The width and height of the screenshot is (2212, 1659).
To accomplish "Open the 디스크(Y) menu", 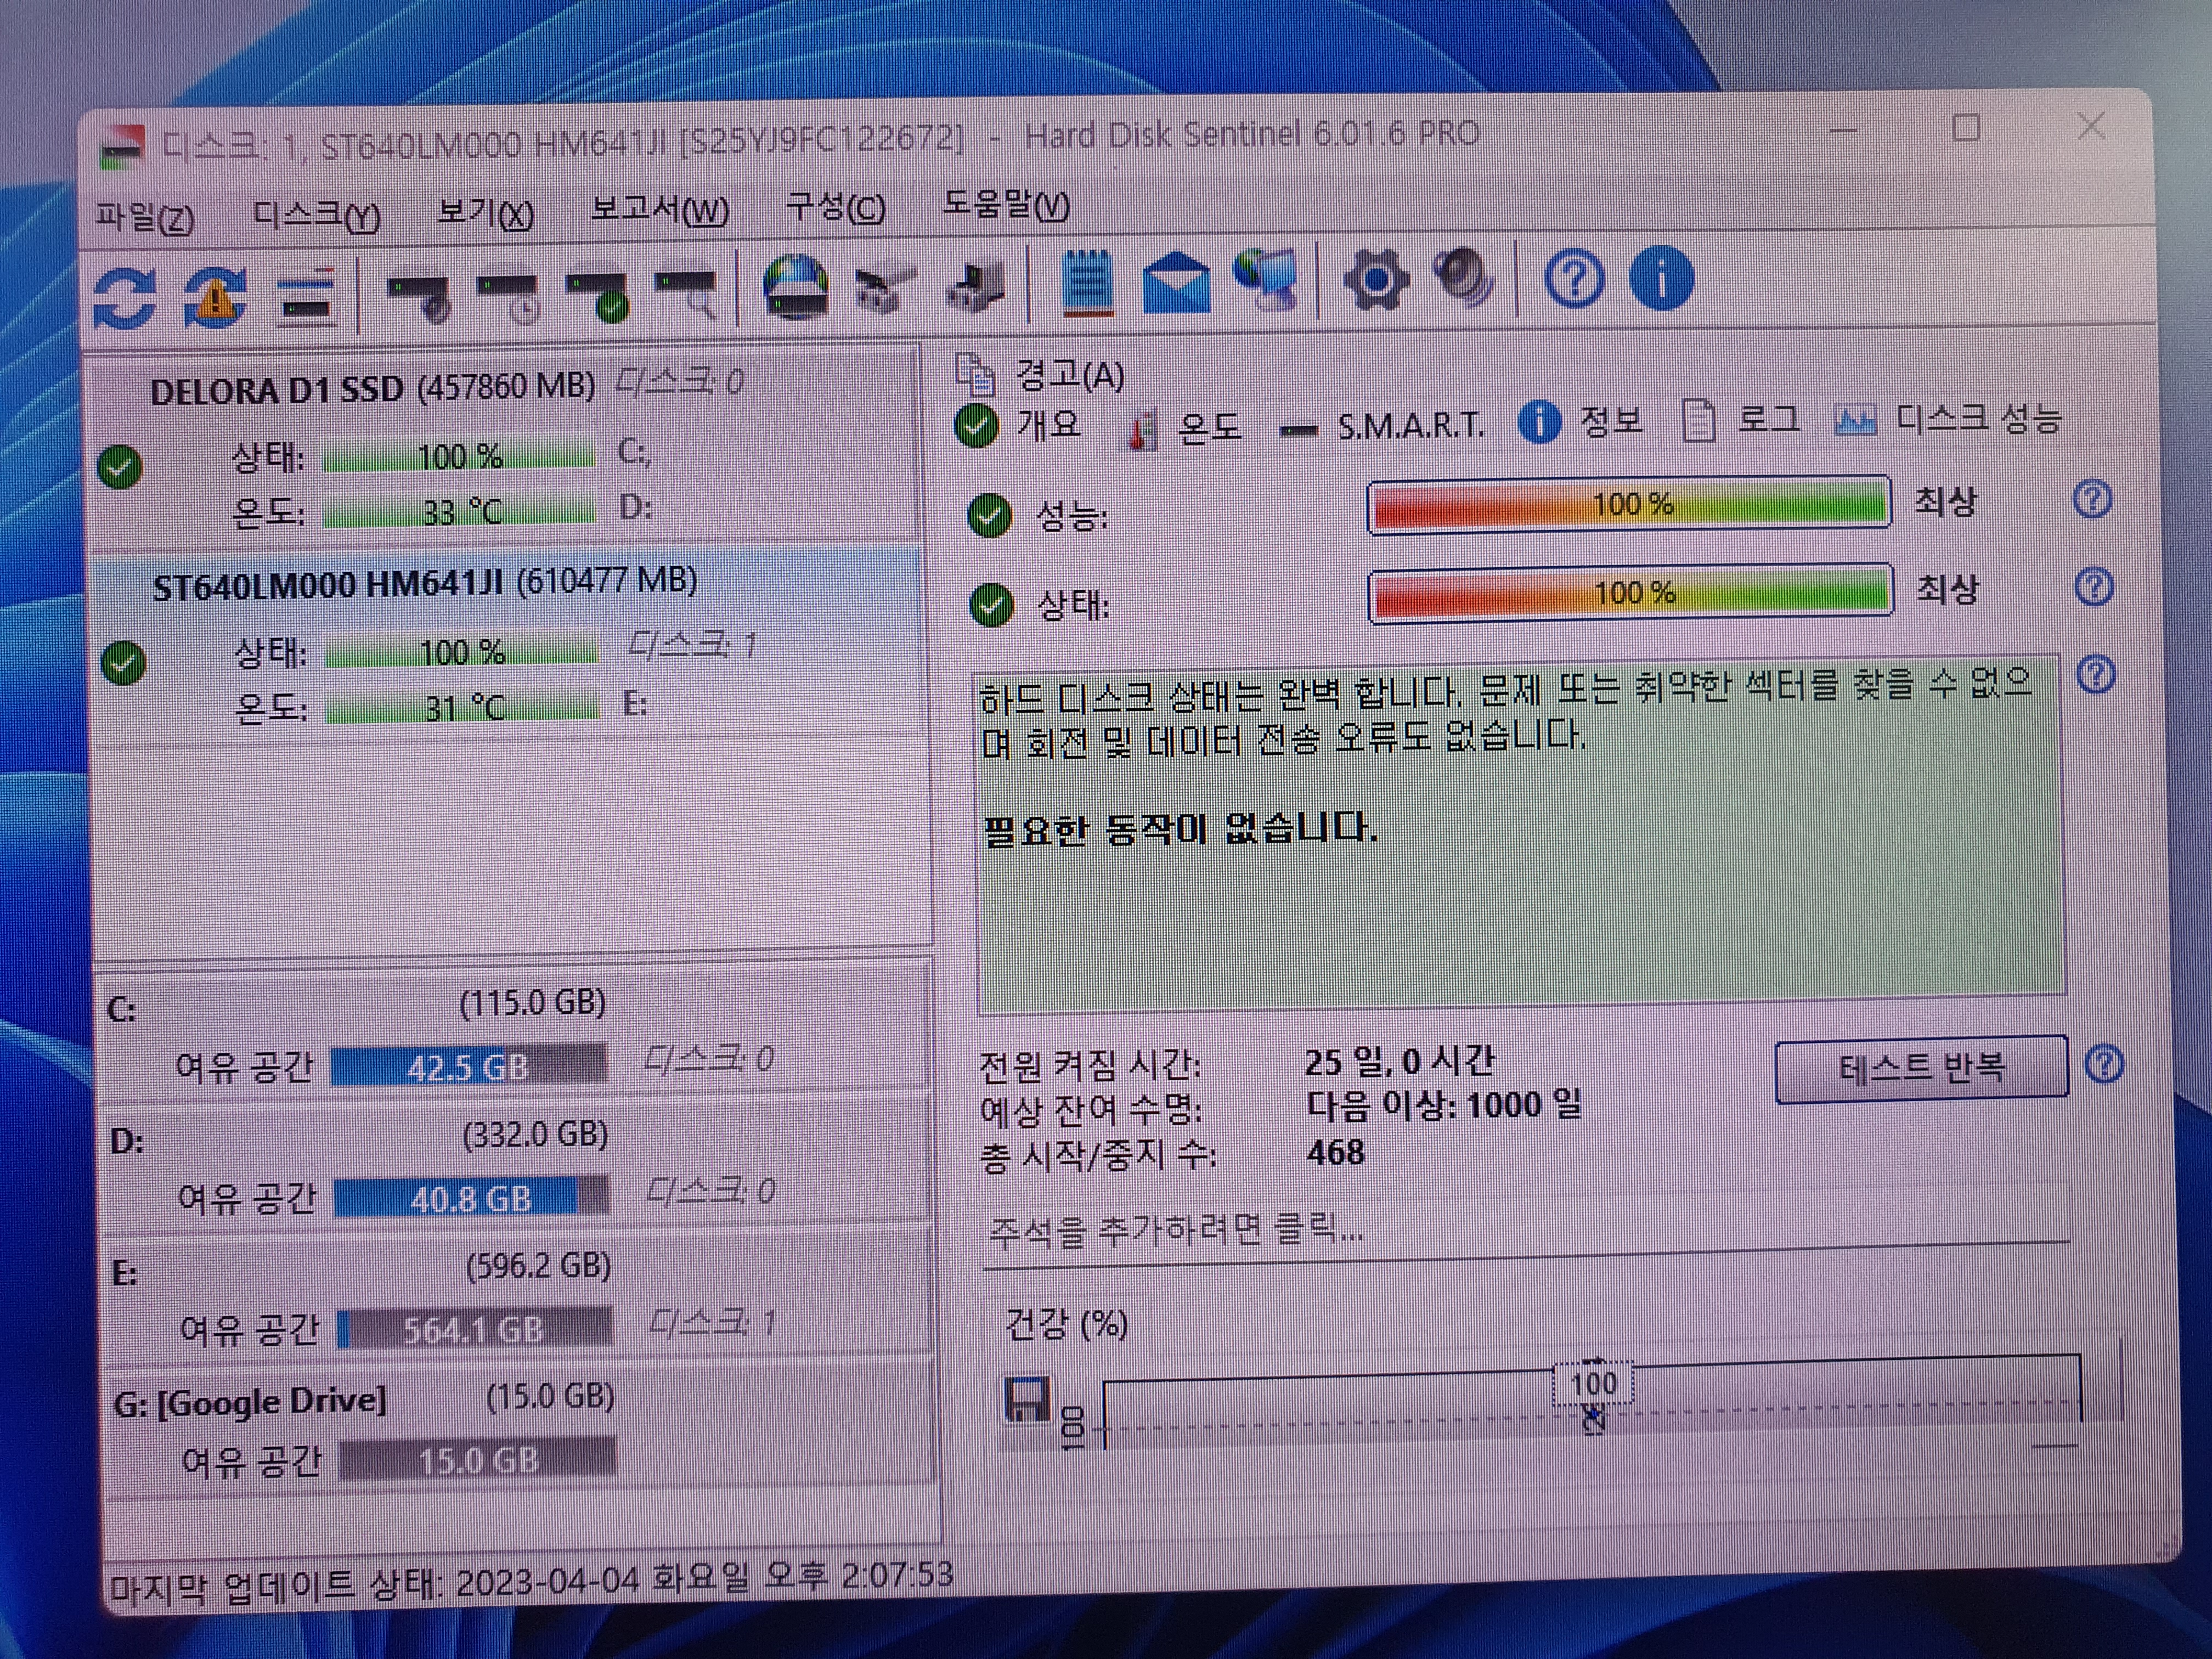I will (x=316, y=214).
